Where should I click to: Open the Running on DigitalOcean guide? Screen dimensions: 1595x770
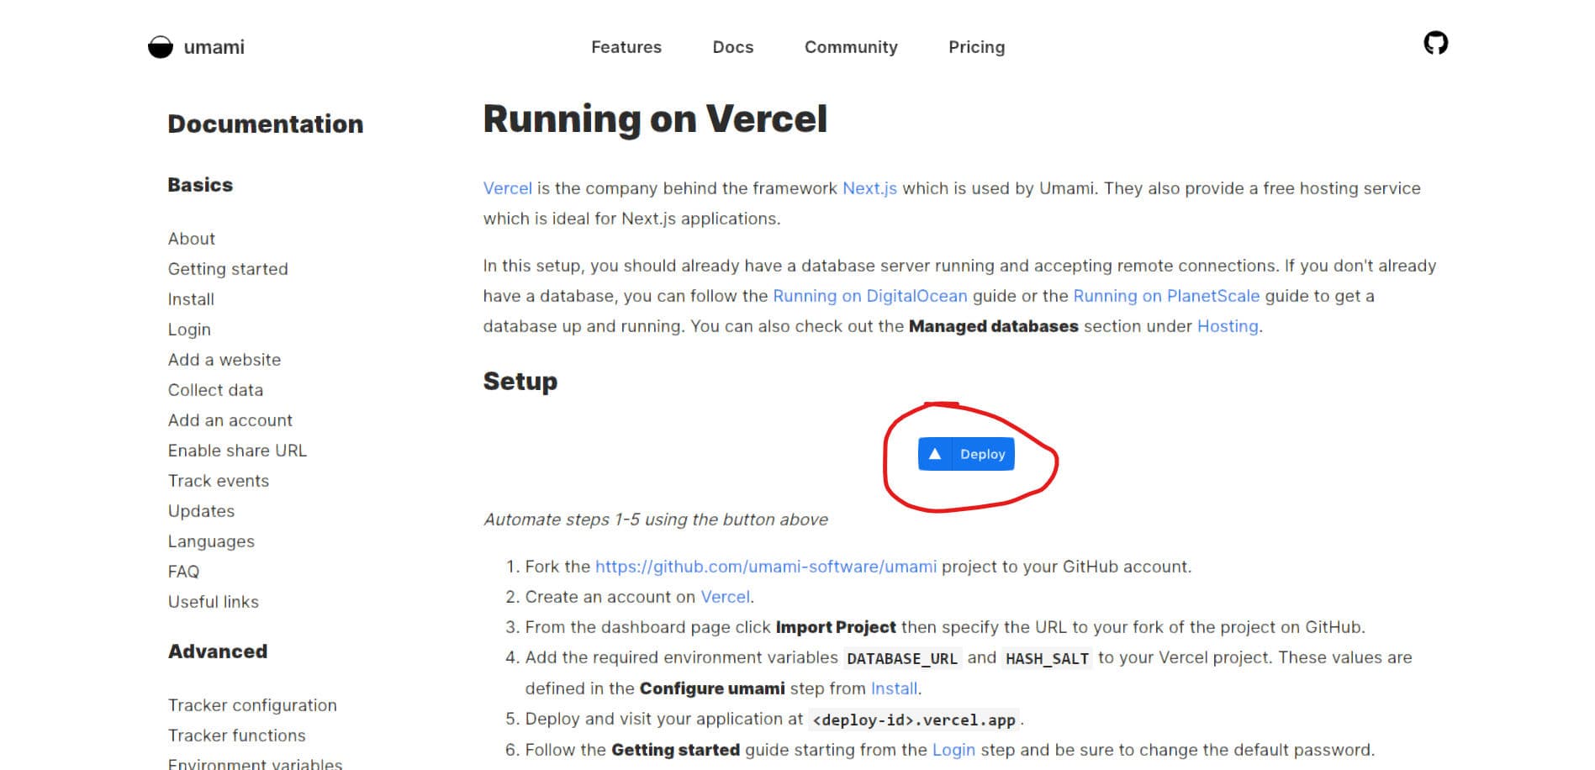pyautogui.click(x=869, y=296)
